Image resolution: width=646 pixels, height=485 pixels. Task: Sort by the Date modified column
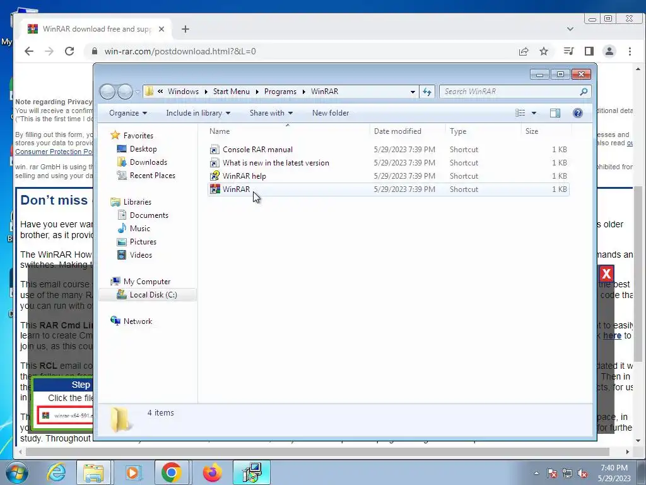click(408, 131)
